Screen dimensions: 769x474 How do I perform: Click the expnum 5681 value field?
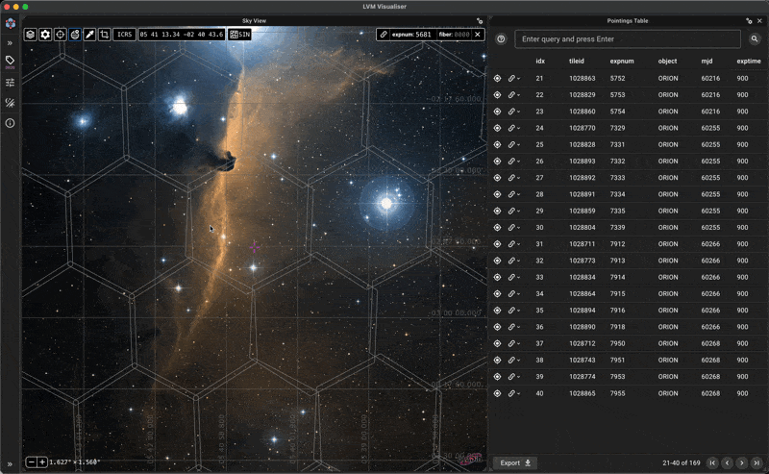point(423,35)
